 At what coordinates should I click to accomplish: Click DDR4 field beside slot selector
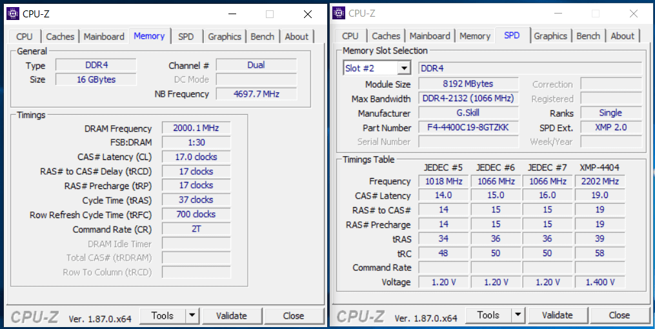pyautogui.click(x=530, y=68)
